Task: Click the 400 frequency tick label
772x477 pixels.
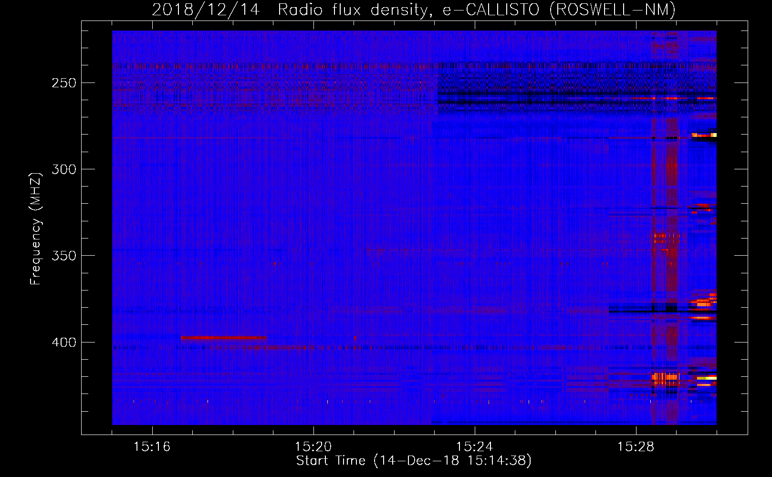Action: 64,342
